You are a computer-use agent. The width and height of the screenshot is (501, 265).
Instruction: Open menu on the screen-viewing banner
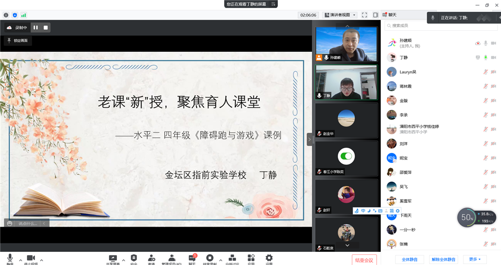pos(273,4)
